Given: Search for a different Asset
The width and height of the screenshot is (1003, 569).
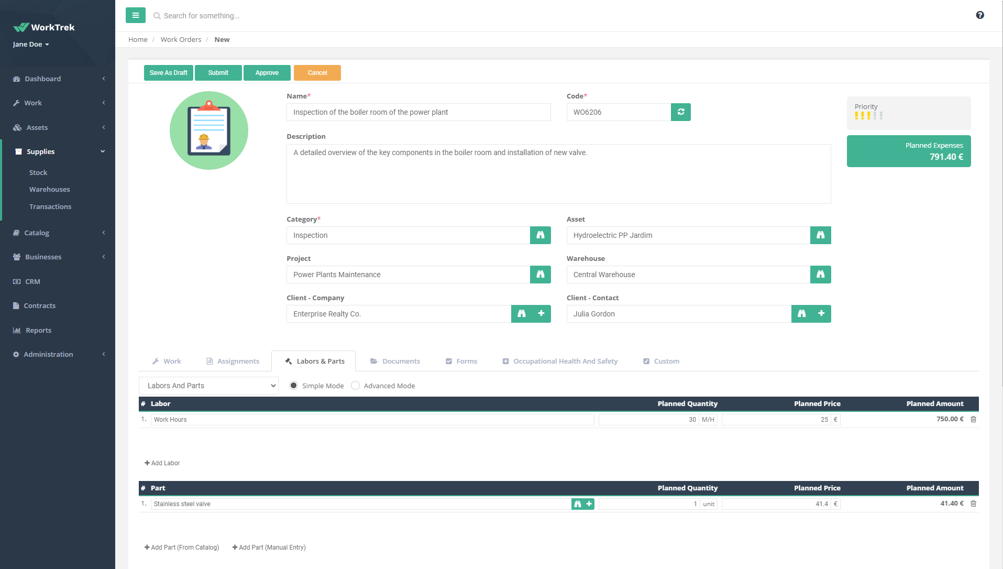Looking at the screenshot, I should 820,235.
